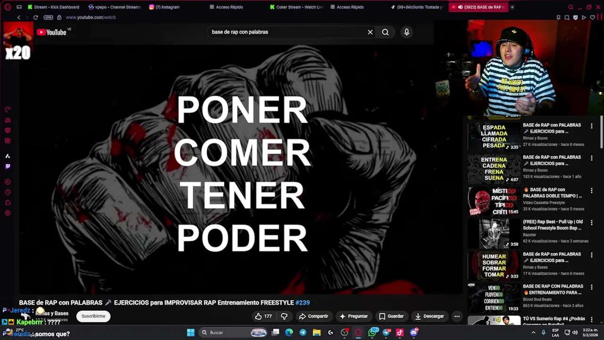Like the video with thumbs up
This screenshot has height=340, width=604.
[x=263, y=316]
